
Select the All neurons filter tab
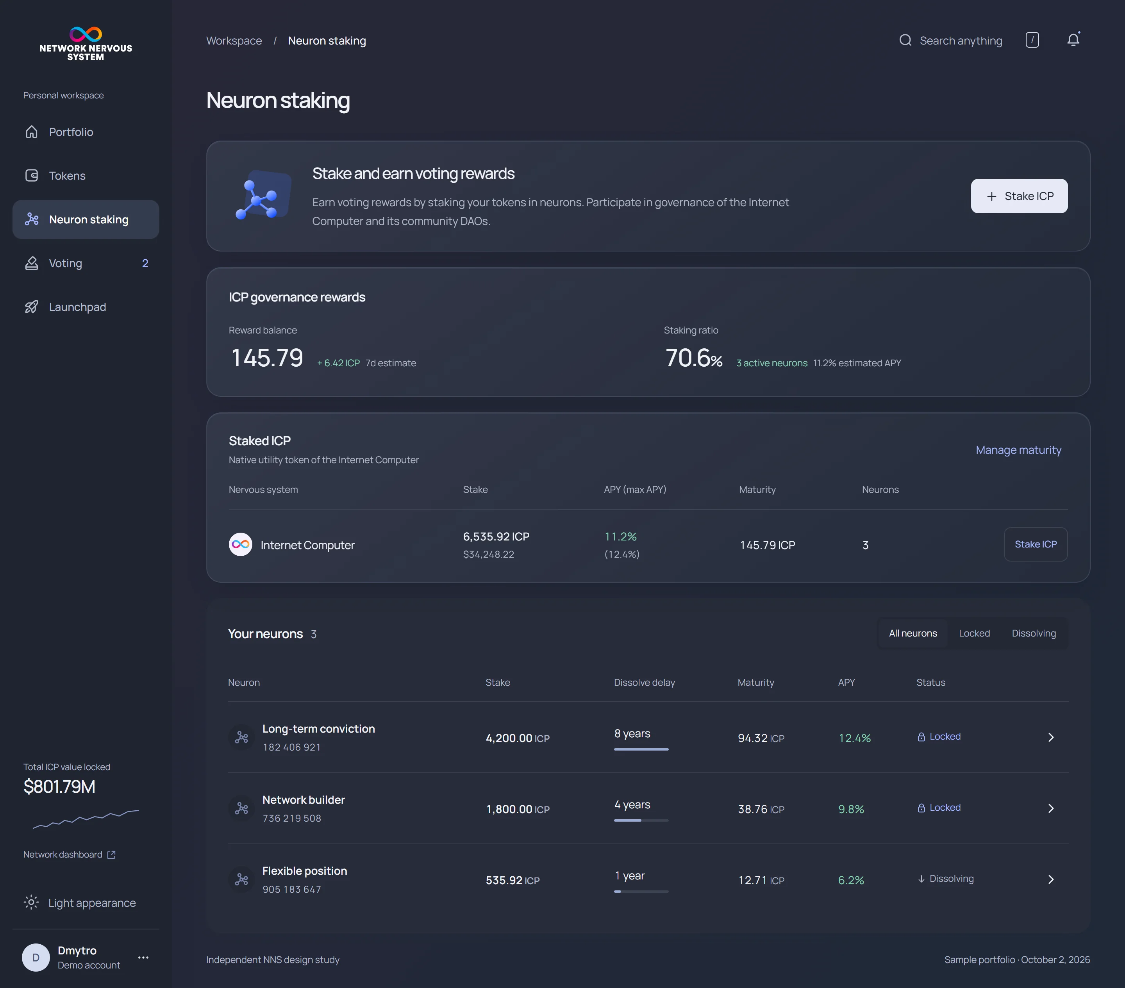pos(912,633)
